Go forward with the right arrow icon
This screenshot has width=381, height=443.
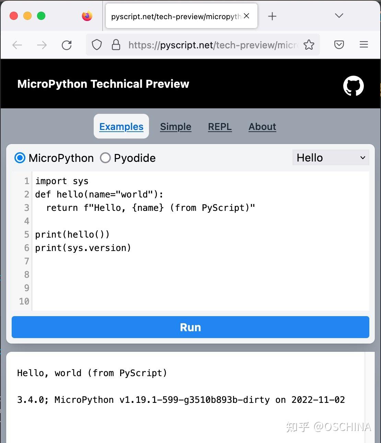[x=42, y=45]
